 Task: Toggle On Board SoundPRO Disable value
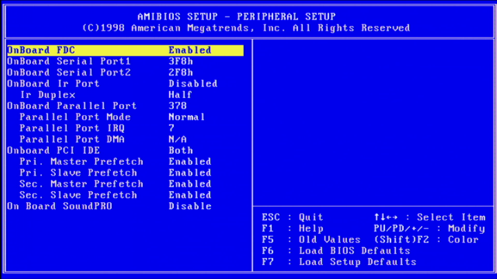click(190, 206)
